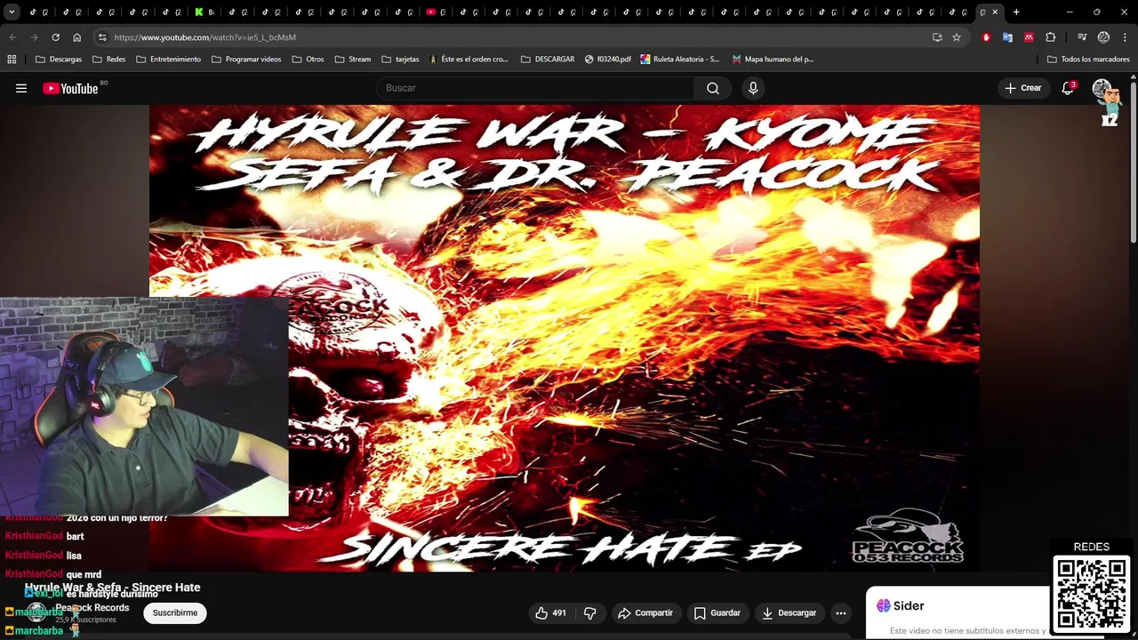Open YouTube notifications bell
1138x640 pixels.
coord(1068,88)
